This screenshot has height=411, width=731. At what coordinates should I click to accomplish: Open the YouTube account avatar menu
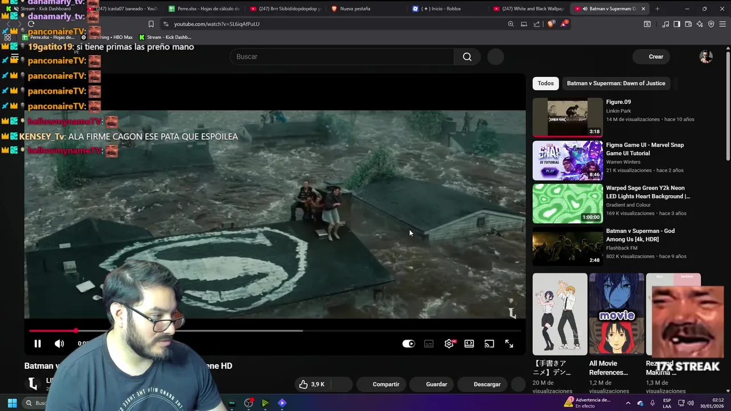[x=706, y=57]
